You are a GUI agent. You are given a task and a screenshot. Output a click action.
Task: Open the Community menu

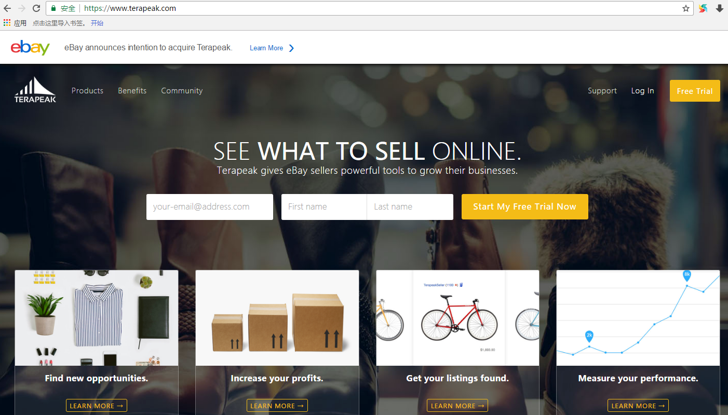click(x=182, y=91)
